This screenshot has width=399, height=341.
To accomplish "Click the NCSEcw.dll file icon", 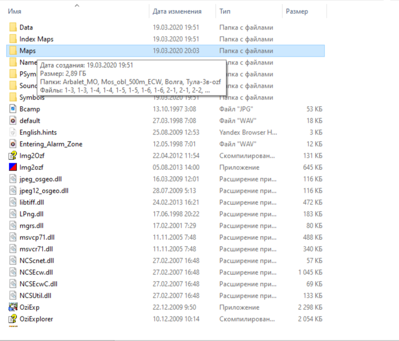I will coord(13,272).
